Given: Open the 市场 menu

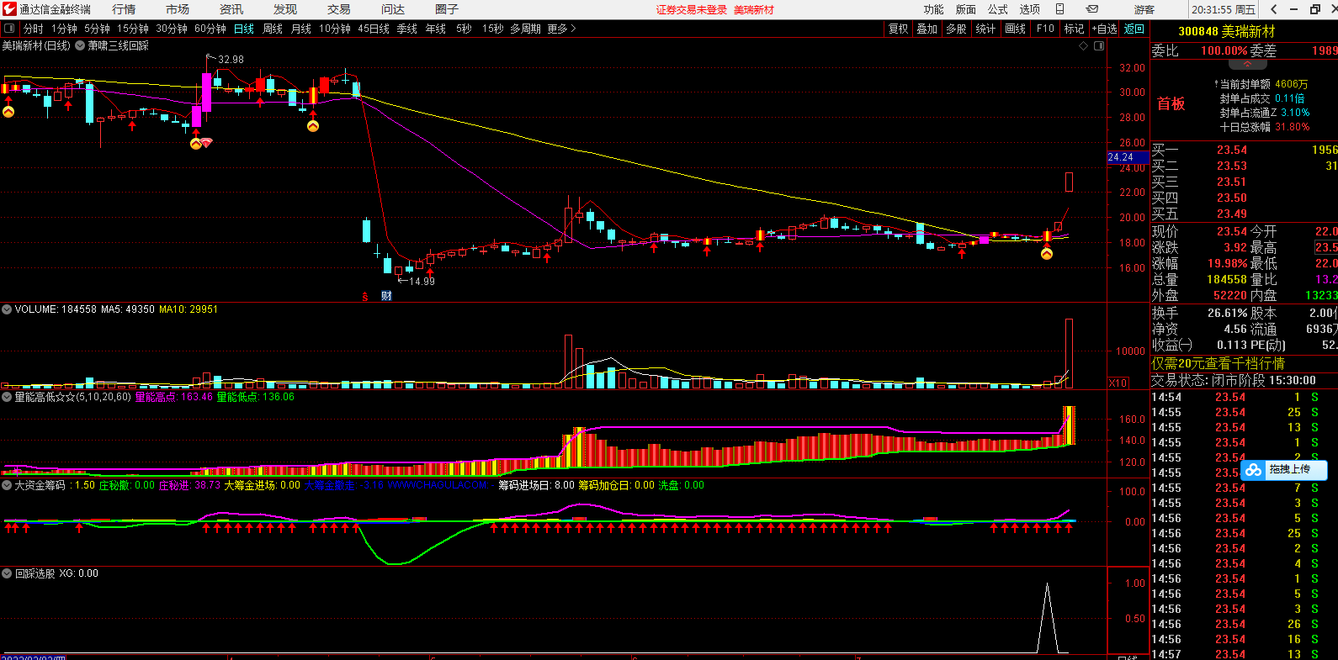Looking at the screenshot, I should 178,9.
